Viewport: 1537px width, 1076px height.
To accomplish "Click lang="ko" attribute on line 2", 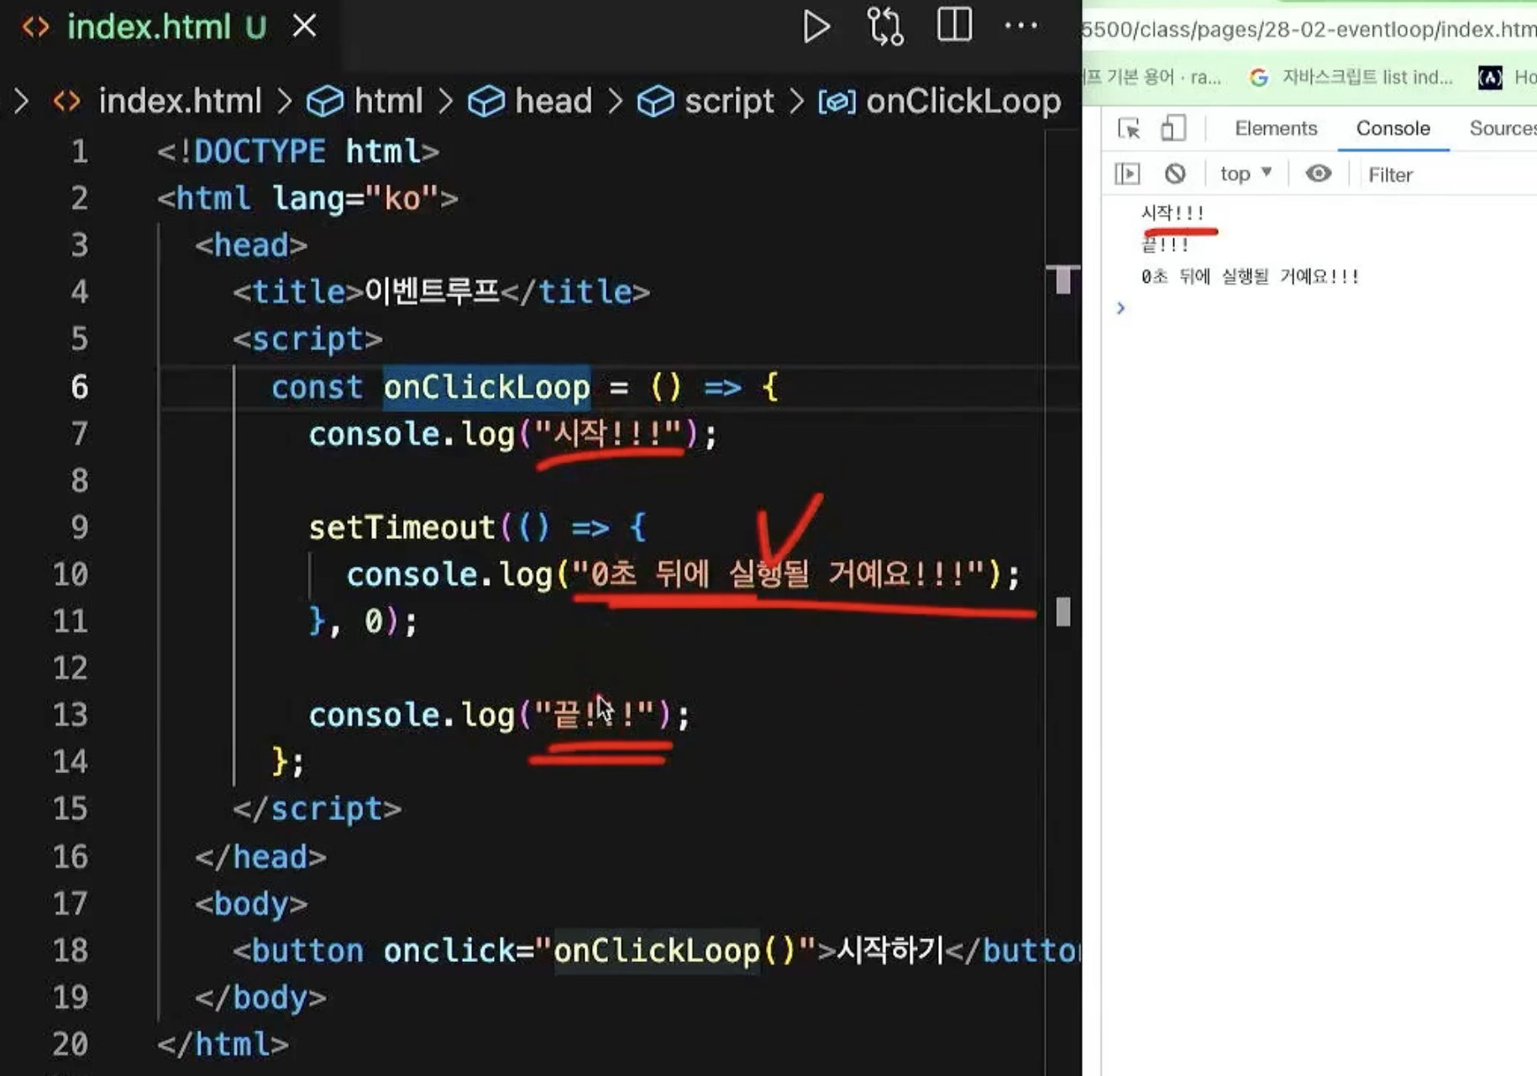I will [x=355, y=198].
